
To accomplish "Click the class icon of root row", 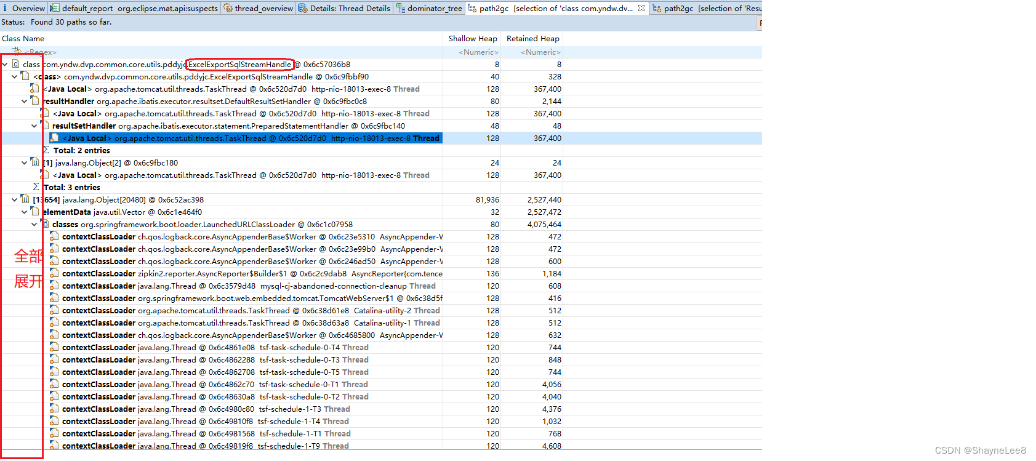I will [15, 64].
